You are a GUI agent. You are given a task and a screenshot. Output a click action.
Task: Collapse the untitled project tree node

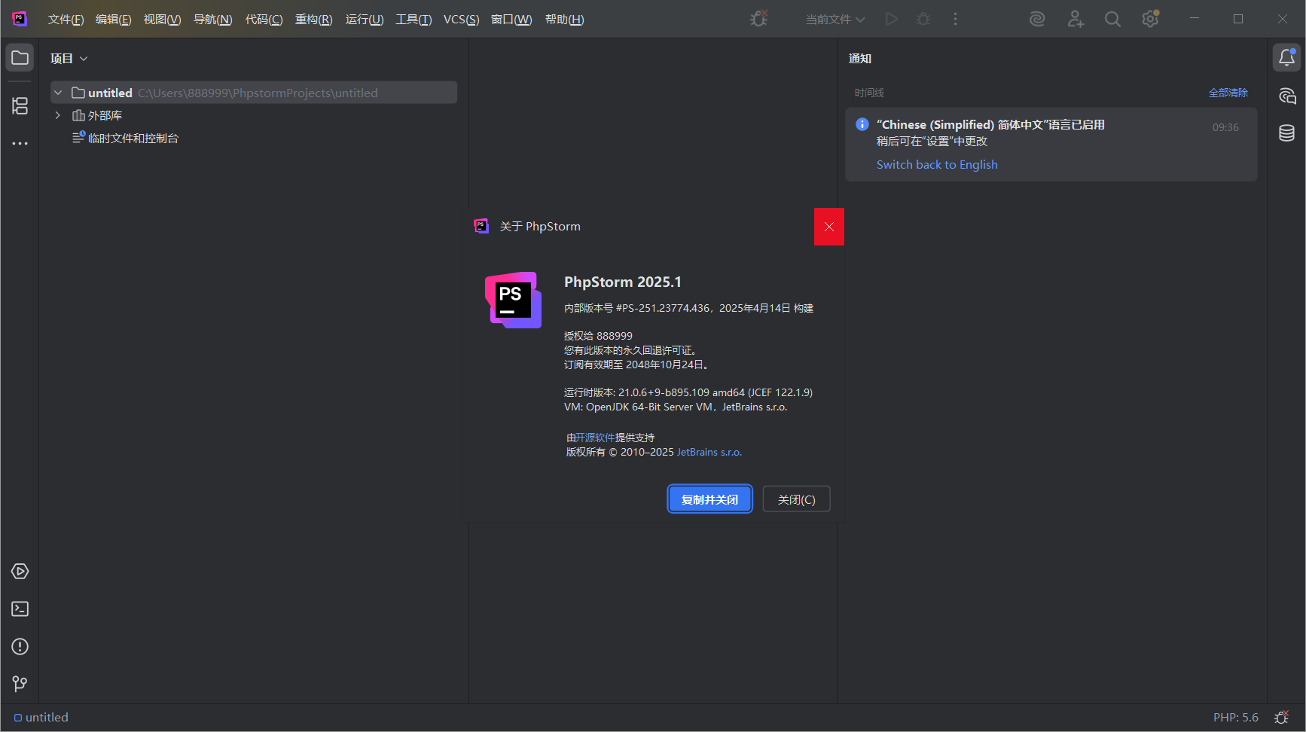(58, 93)
